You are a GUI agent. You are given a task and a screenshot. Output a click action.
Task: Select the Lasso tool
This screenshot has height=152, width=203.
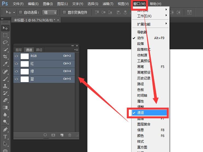point(5,42)
